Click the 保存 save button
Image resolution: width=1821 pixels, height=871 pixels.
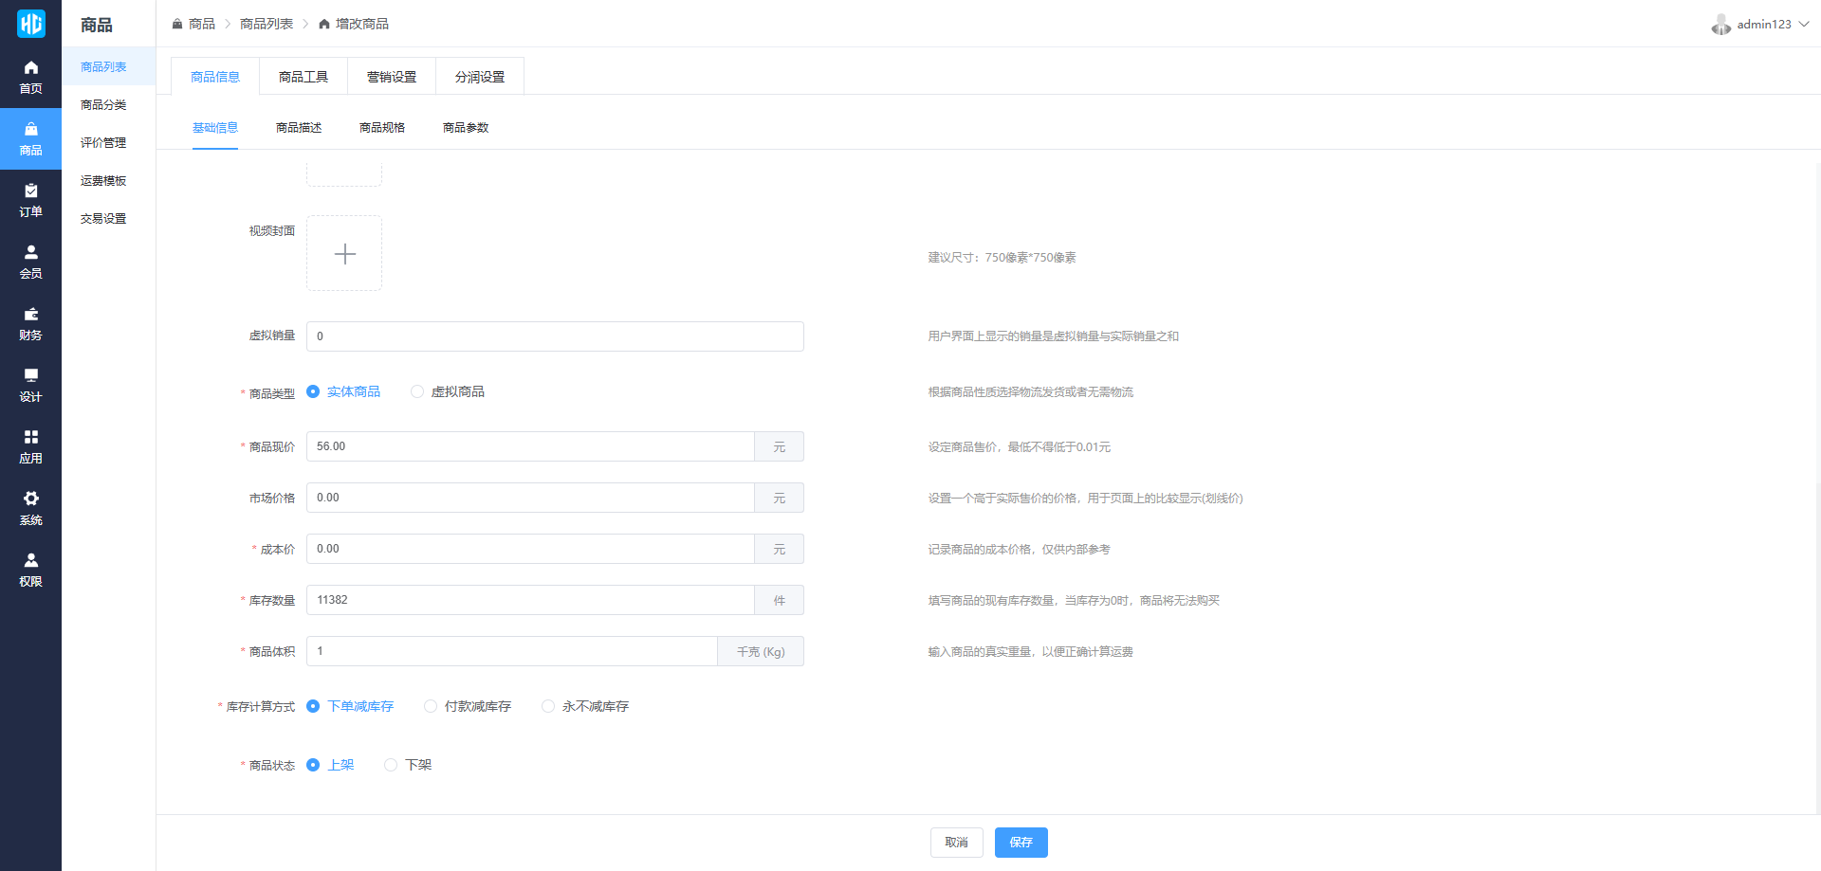(1021, 843)
